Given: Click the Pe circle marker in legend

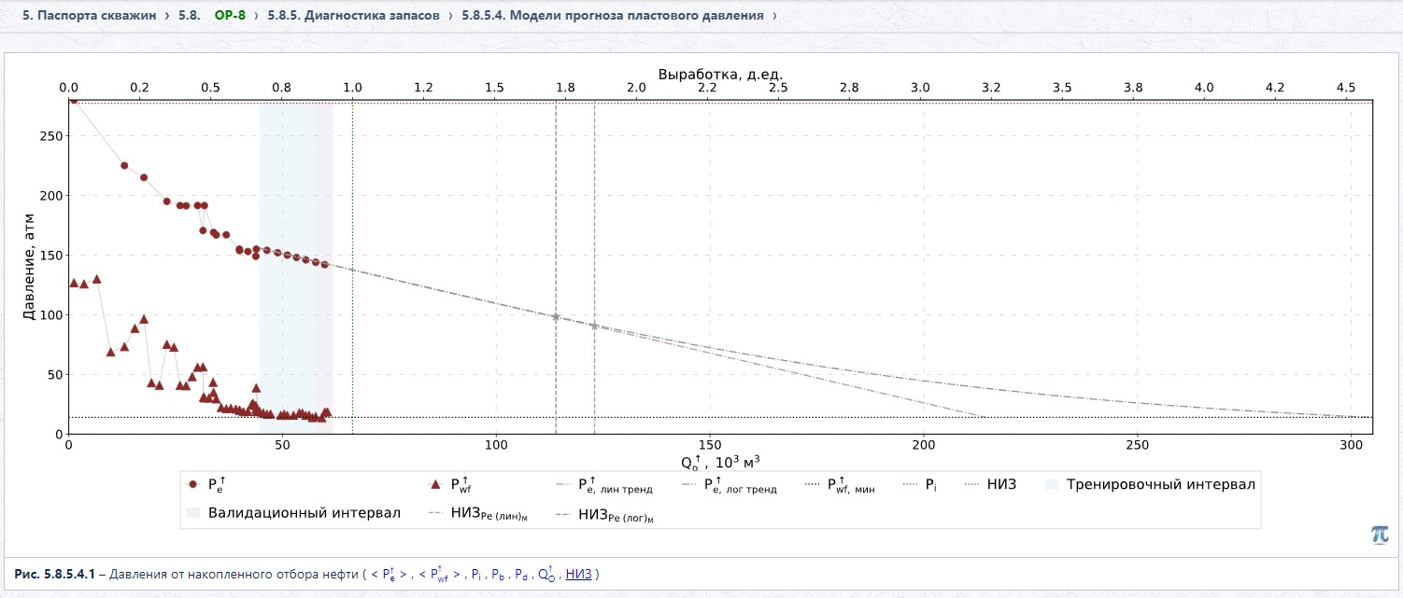Looking at the screenshot, I should [x=193, y=485].
